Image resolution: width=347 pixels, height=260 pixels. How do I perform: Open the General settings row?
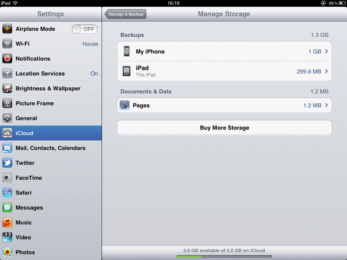click(51, 118)
